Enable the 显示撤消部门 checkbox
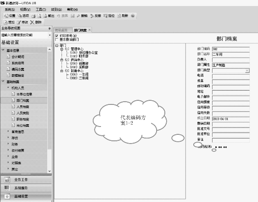Image resolution: width=258 pixels, height=202 pixels. click(57, 40)
